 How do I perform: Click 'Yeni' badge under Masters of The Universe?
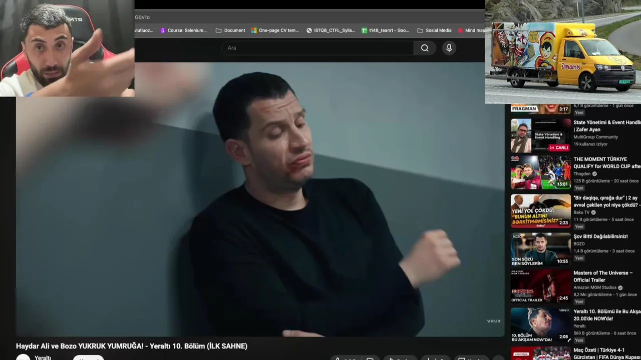coord(579,301)
